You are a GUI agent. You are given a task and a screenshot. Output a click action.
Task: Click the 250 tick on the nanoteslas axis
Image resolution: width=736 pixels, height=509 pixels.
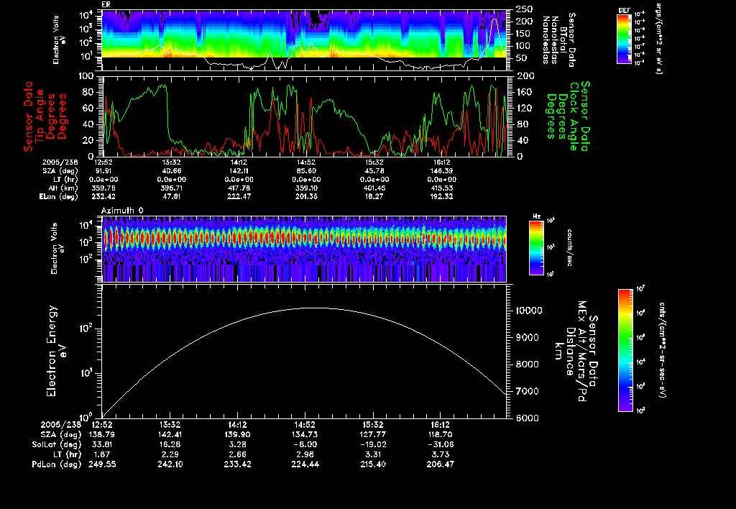pos(523,9)
